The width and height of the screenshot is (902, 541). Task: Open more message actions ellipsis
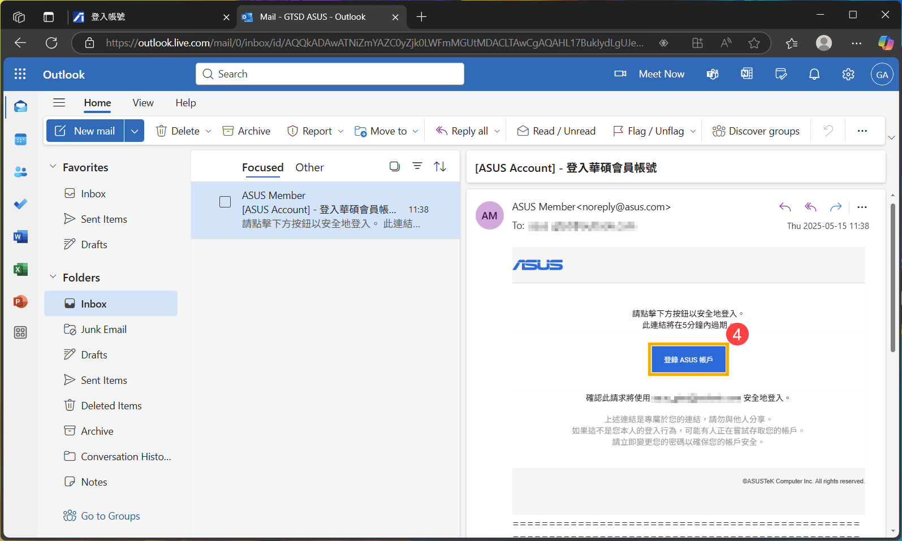[862, 207]
